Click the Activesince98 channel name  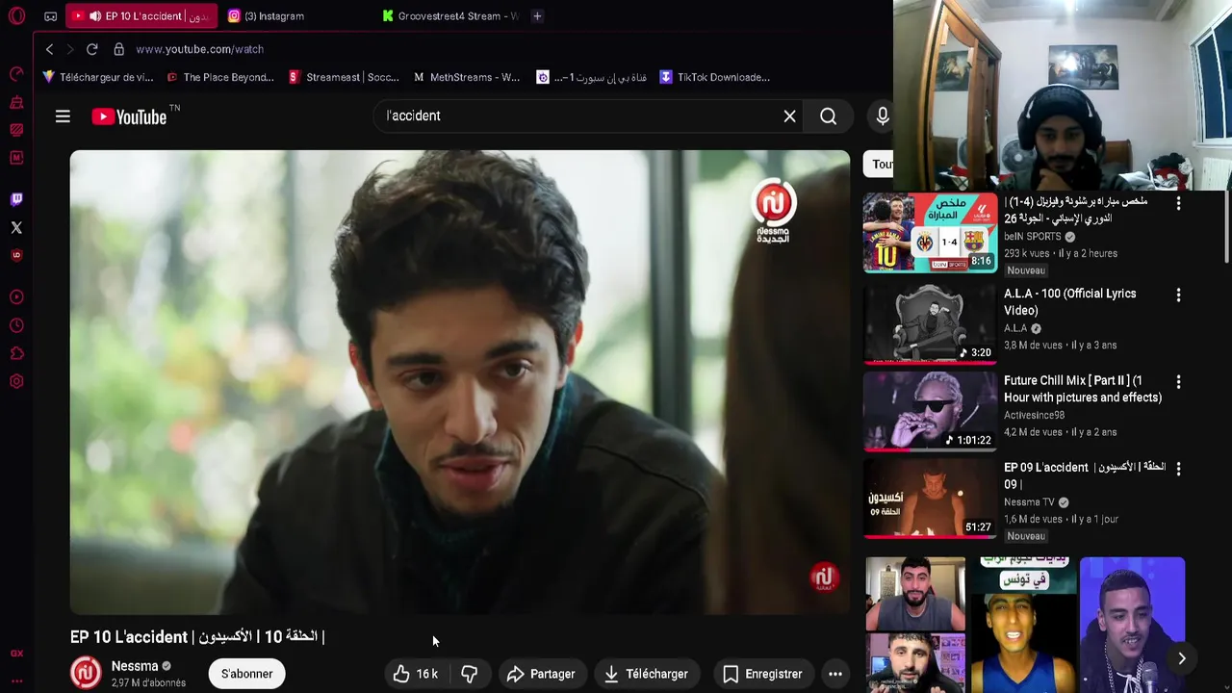click(1034, 415)
